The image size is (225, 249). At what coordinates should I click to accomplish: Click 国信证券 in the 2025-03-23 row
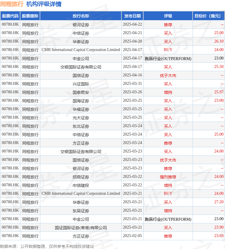pos(81,160)
